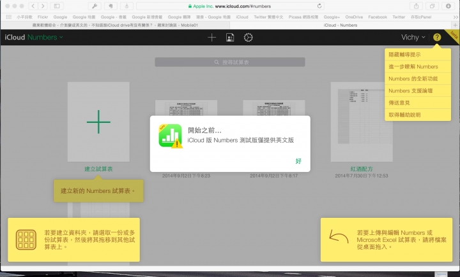Click the curved arrow icon in the upload tip
The height and width of the screenshot is (277, 460).
point(339,237)
